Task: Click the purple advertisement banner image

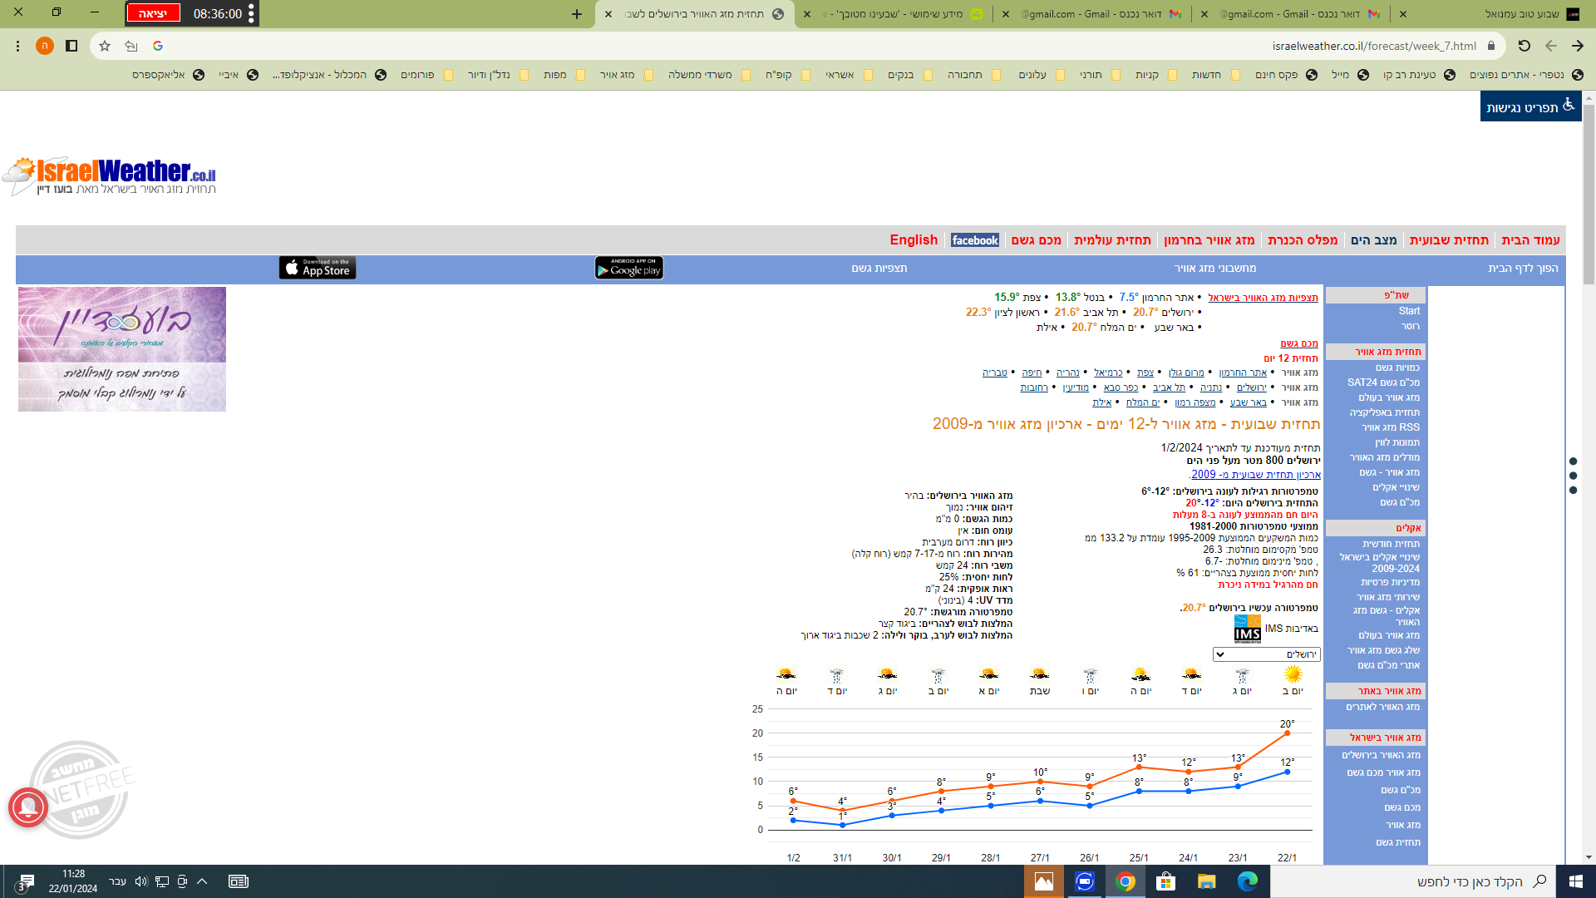Action: [122, 349]
